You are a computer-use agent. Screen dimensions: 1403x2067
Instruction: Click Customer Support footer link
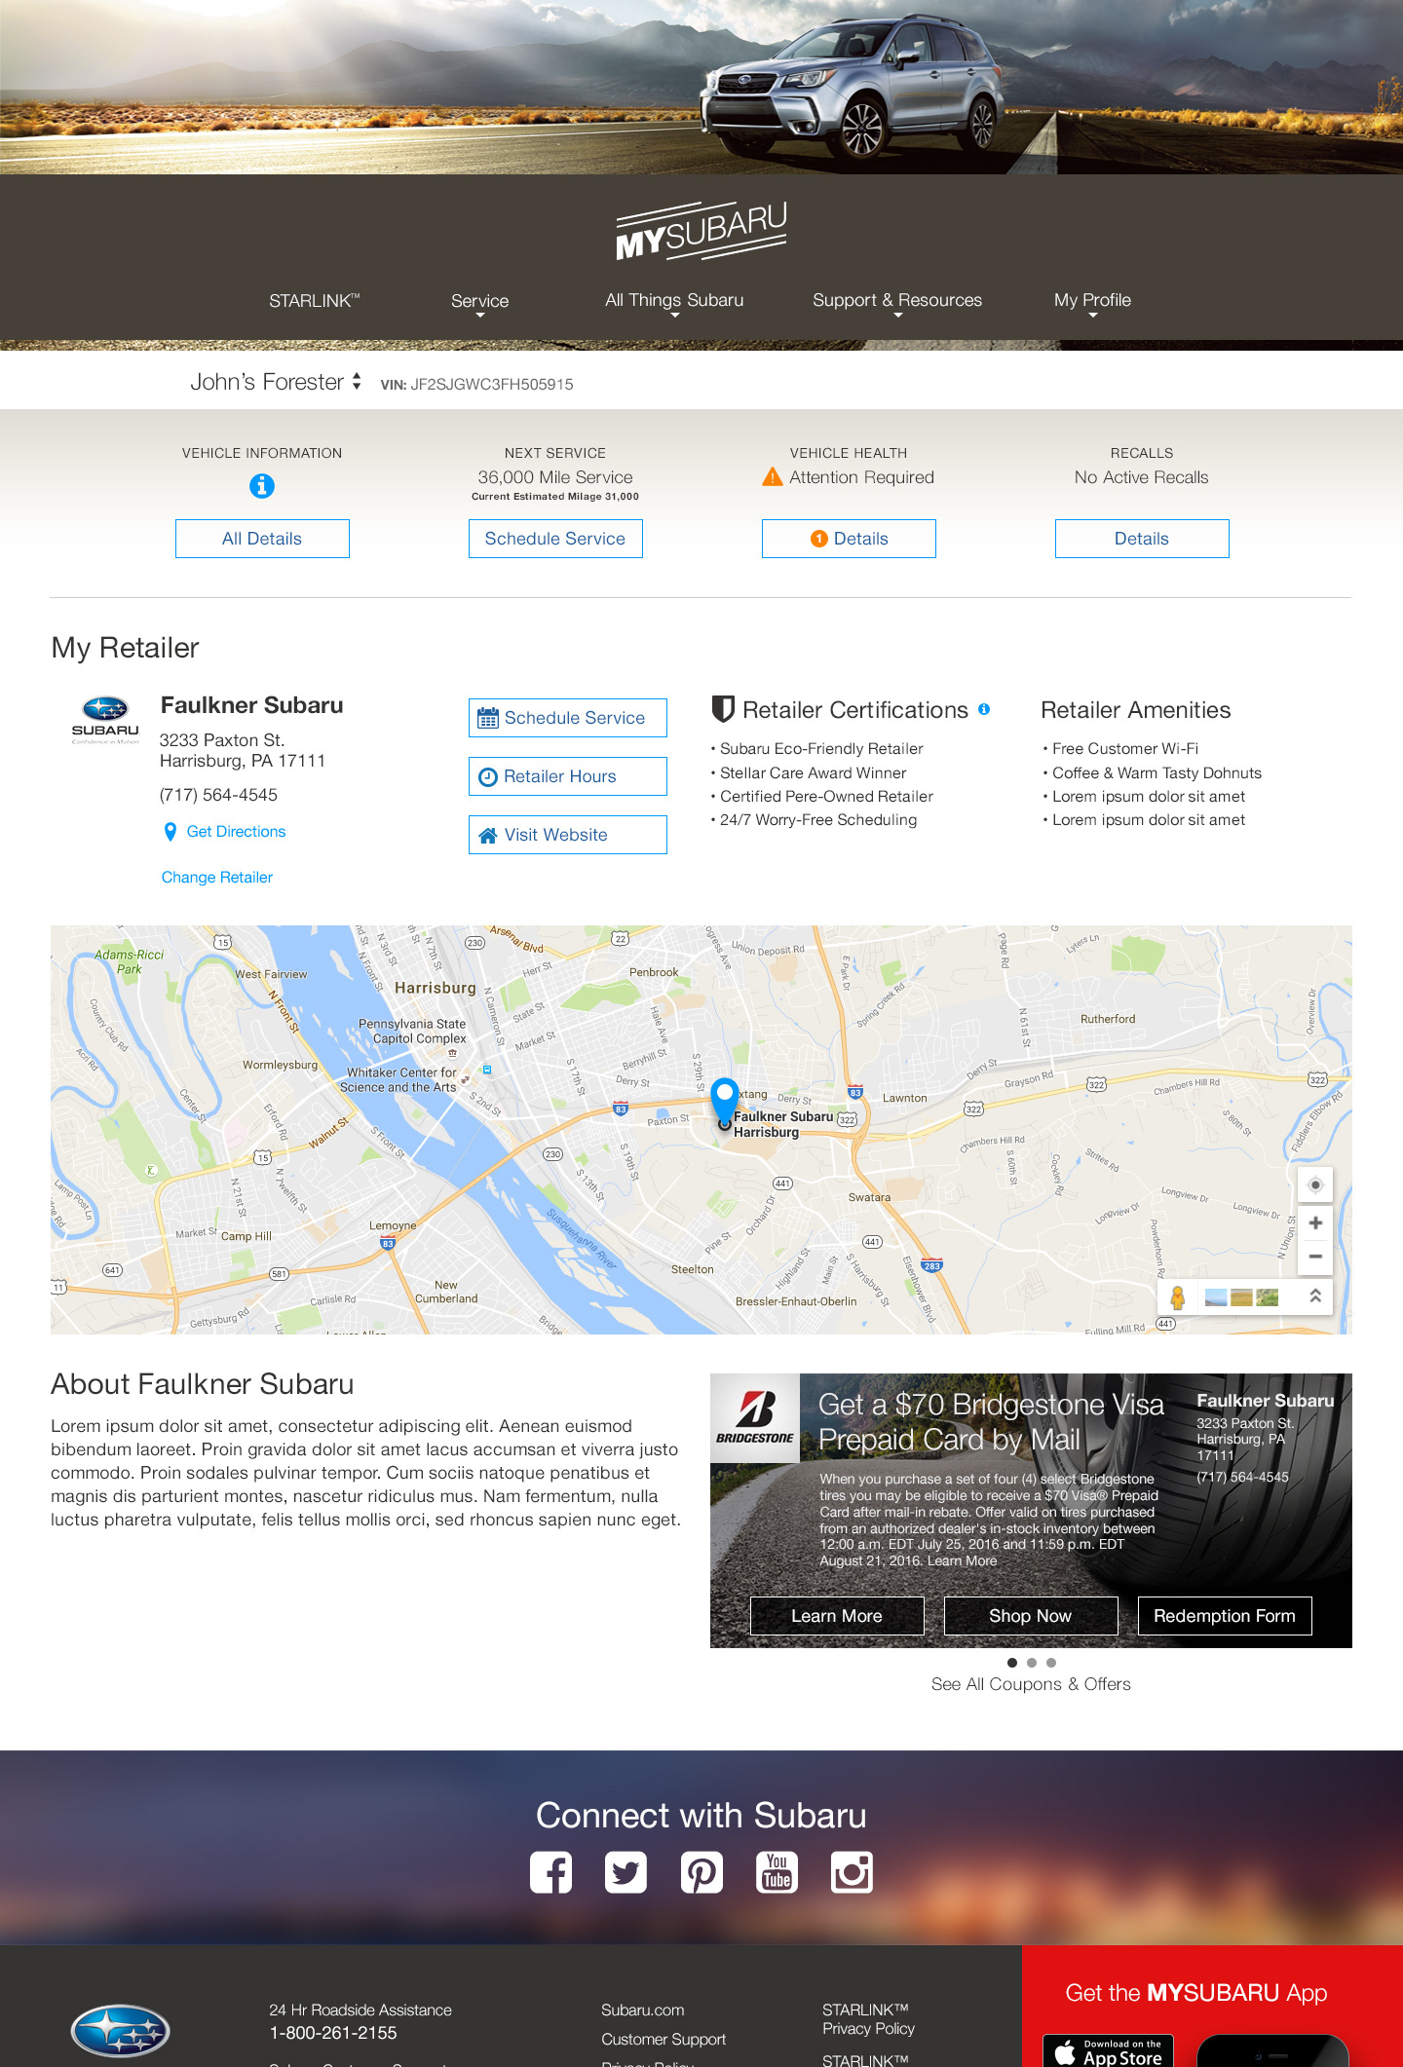click(664, 2040)
